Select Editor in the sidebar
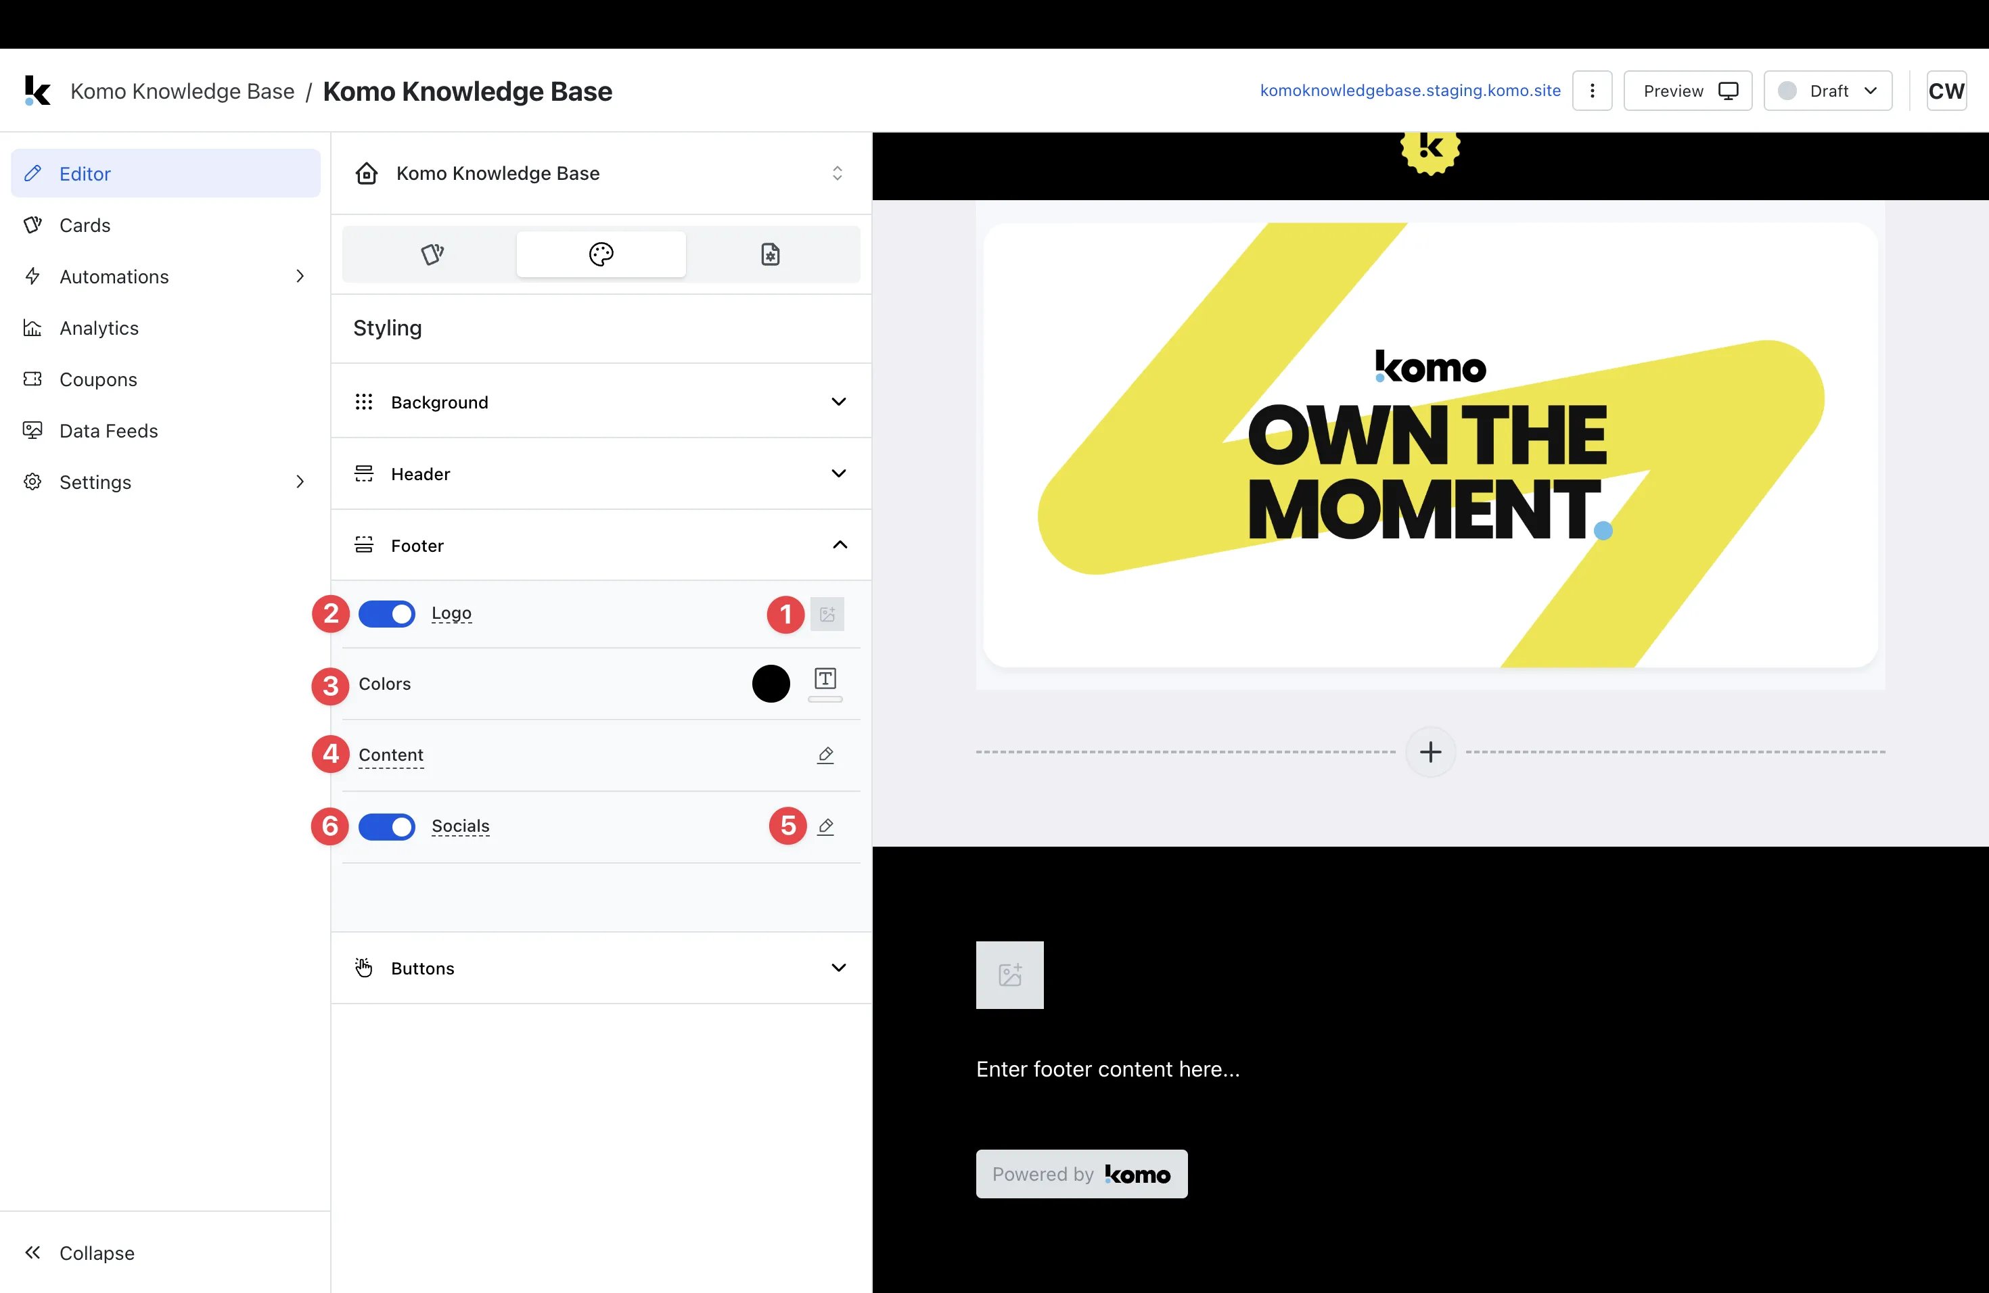Viewport: 1989px width, 1293px height. pyautogui.click(x=166, y=173)
